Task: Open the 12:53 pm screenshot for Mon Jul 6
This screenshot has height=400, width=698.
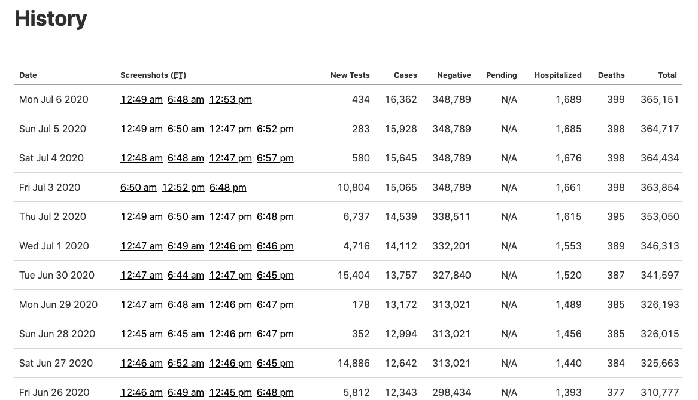Action: pyautogui.click(x=230, y=100)
